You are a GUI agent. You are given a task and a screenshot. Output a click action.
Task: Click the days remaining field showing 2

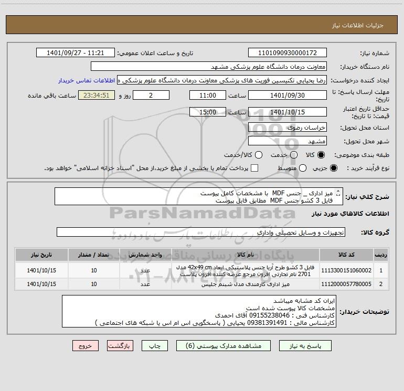click(x=151, y=95)
